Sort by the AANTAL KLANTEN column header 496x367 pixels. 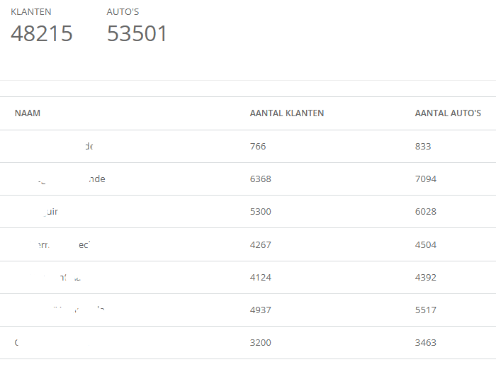coord(287,113)
